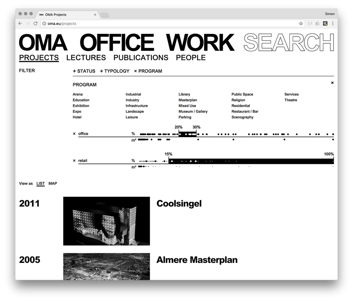Filter by Industry program
353x302 pixels.
(x=132, y=100)
